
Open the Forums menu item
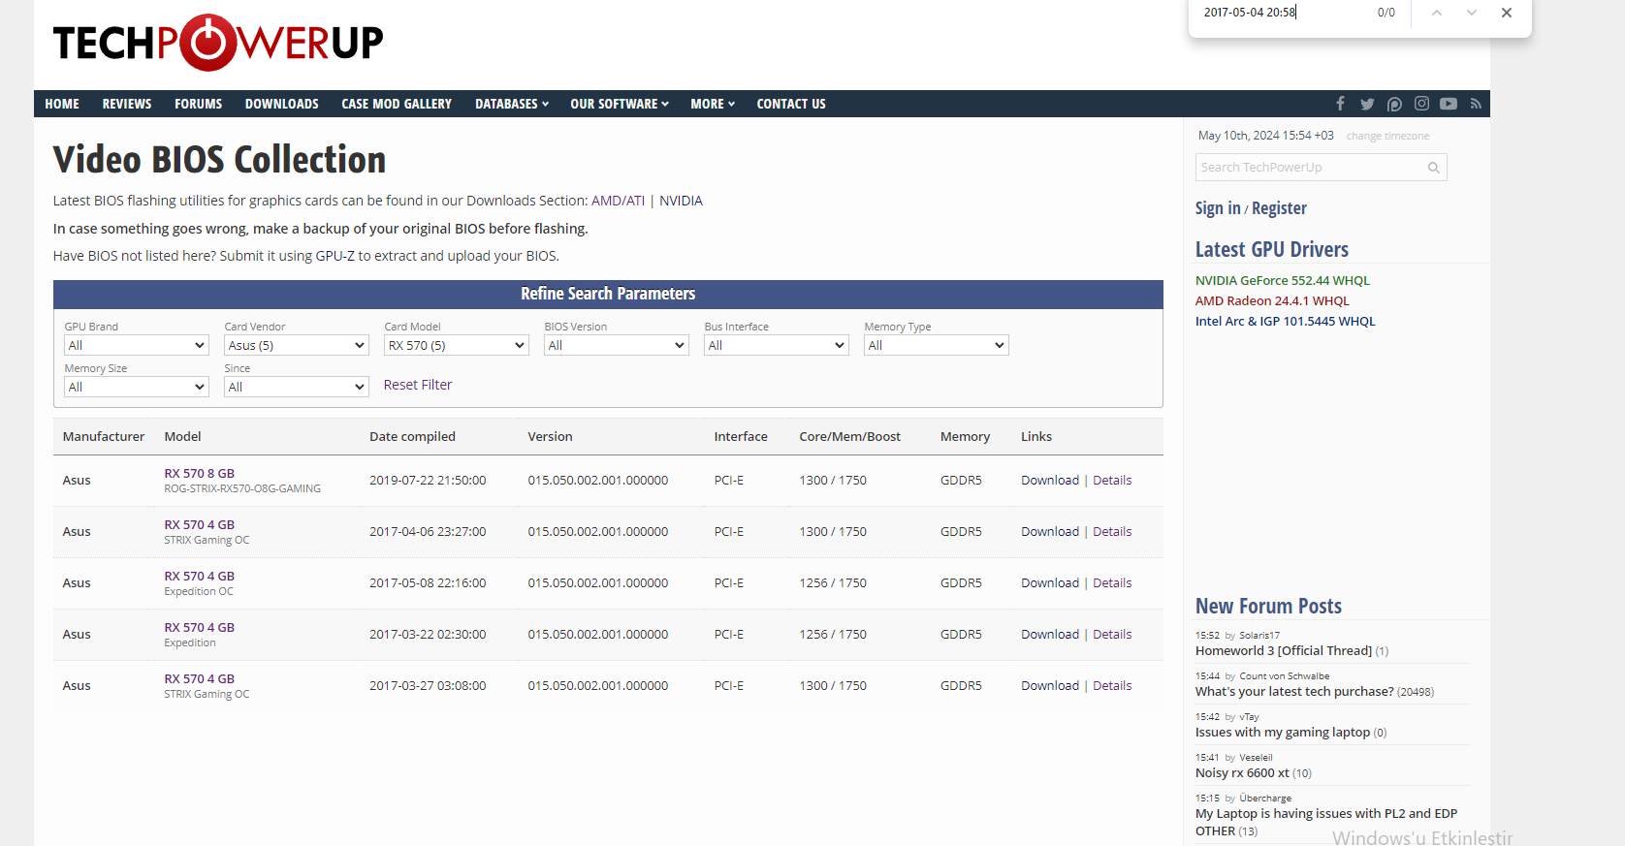click(x=199, y=104)
